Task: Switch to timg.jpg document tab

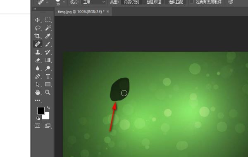Action: [81, 12]
